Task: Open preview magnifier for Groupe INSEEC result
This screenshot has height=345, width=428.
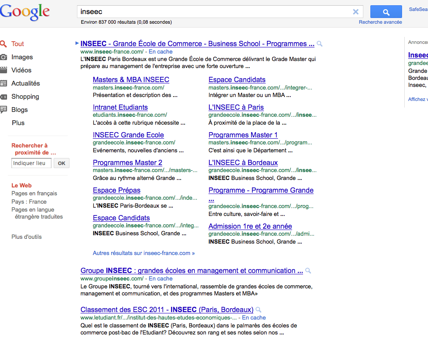Action: pyautogui.click(x=308, y=271)
